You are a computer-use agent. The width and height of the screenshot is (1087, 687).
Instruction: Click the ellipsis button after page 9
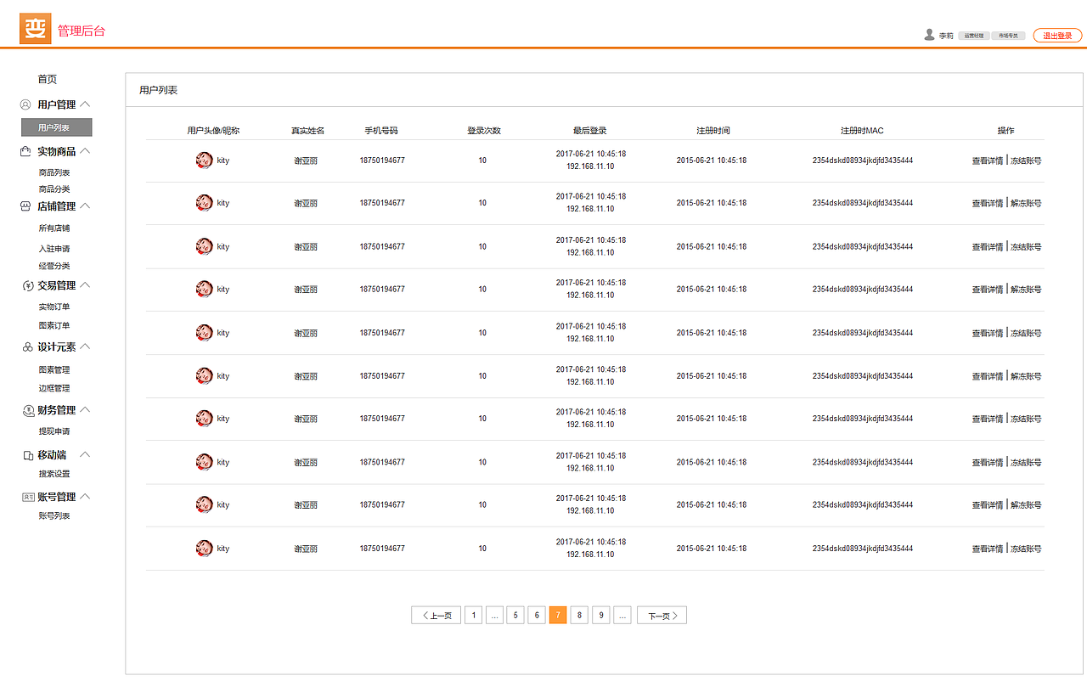click(x=622, y=616)
